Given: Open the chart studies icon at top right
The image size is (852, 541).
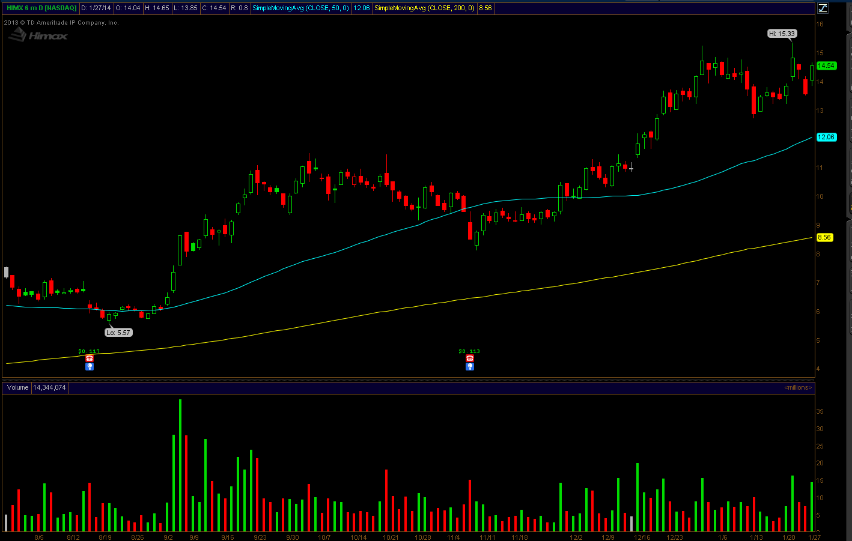Looking at the screenshot, I should [x=823, y=8].
